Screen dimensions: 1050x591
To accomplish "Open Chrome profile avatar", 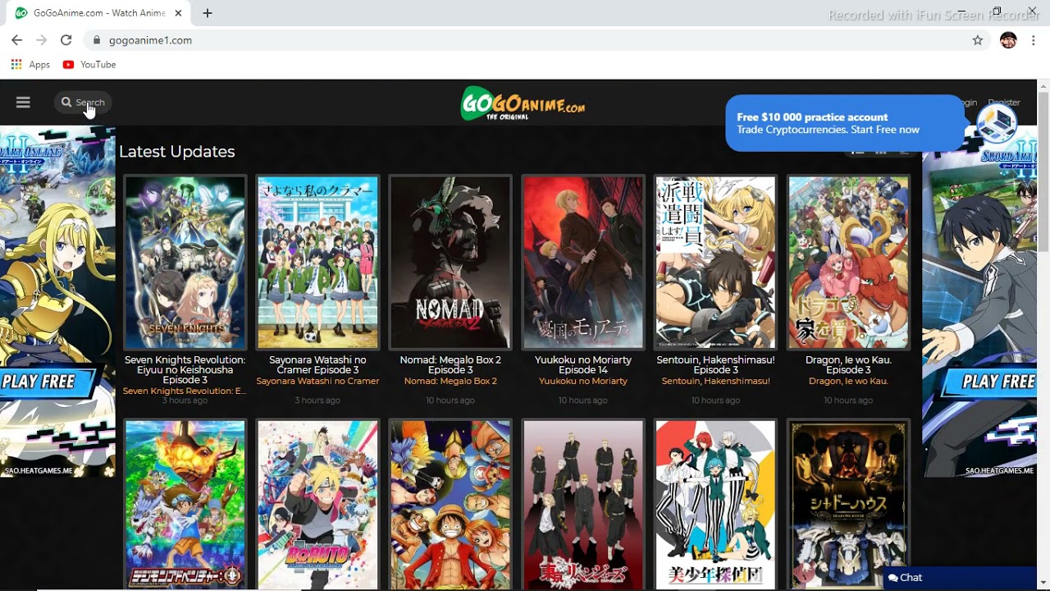I will point(1009,40).
